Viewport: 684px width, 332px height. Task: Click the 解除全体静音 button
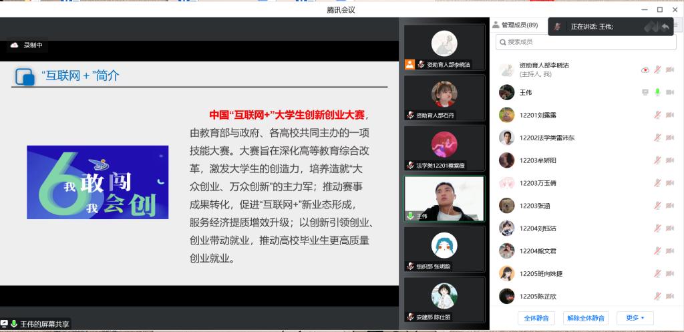point(585,318)
